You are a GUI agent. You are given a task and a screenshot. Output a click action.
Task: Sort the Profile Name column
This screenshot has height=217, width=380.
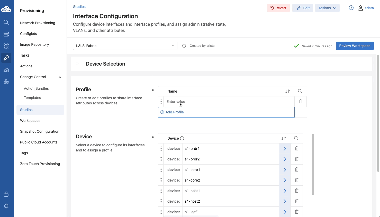point(287,91)
